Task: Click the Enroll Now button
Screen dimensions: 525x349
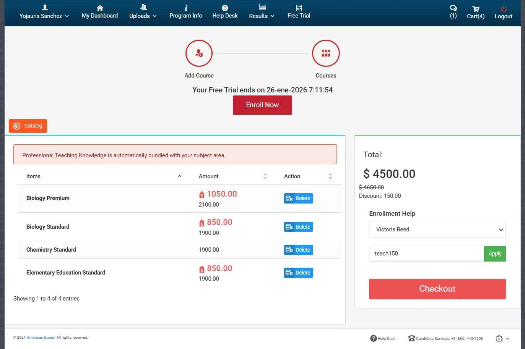Action: (262, 105)
